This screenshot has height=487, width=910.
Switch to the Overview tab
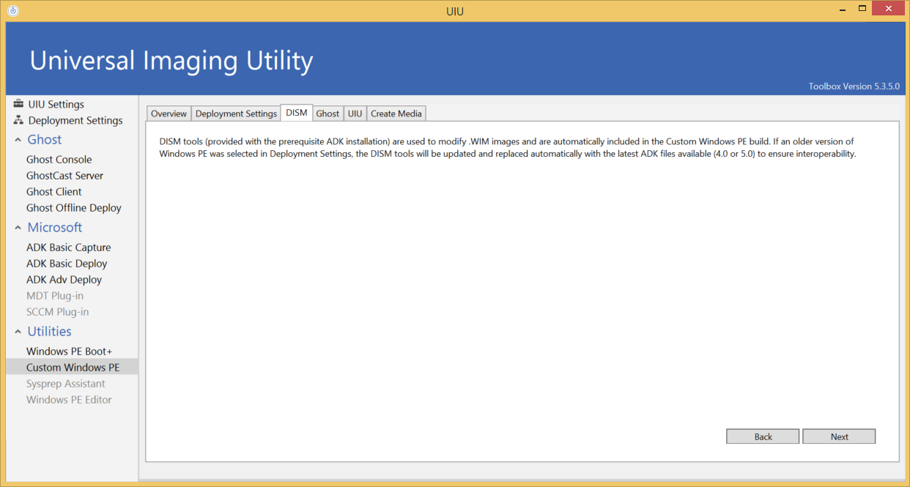point(169,114)
